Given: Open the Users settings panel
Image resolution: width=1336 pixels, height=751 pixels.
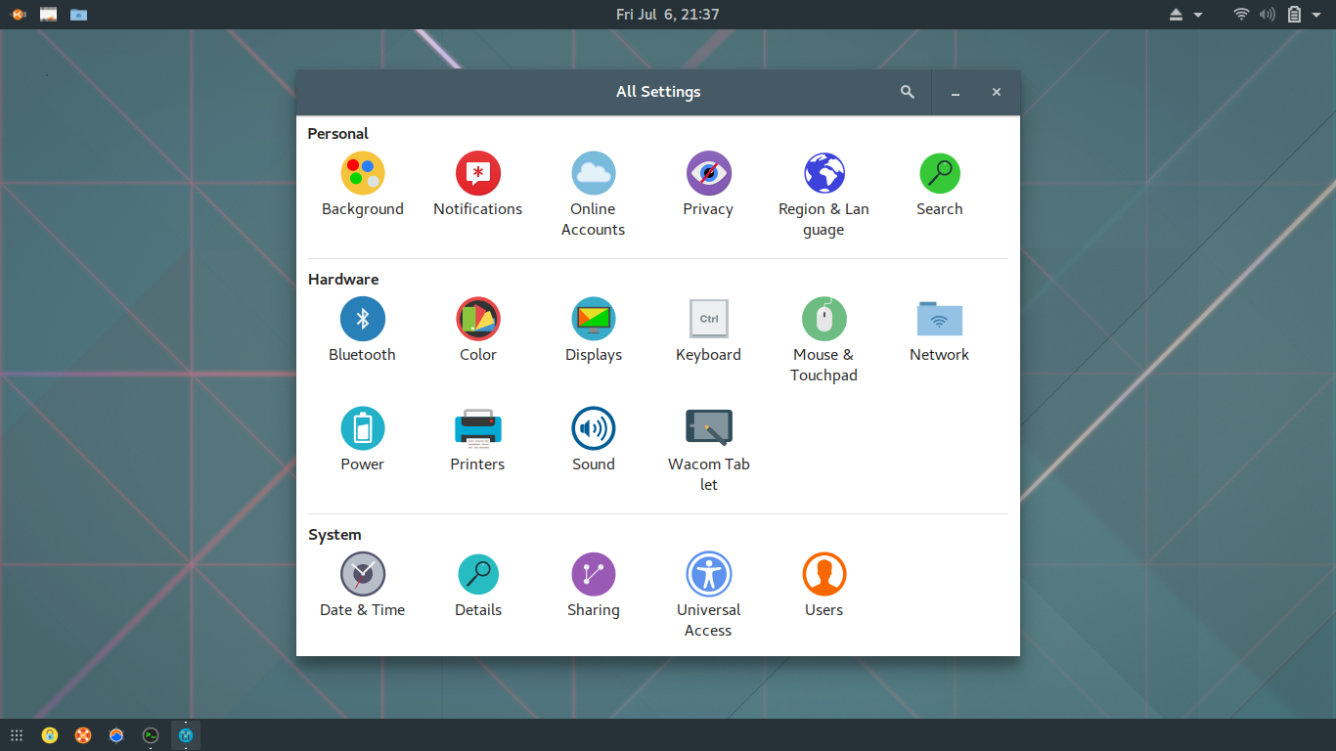Looking at the screenshot, I should click(824, 586).
